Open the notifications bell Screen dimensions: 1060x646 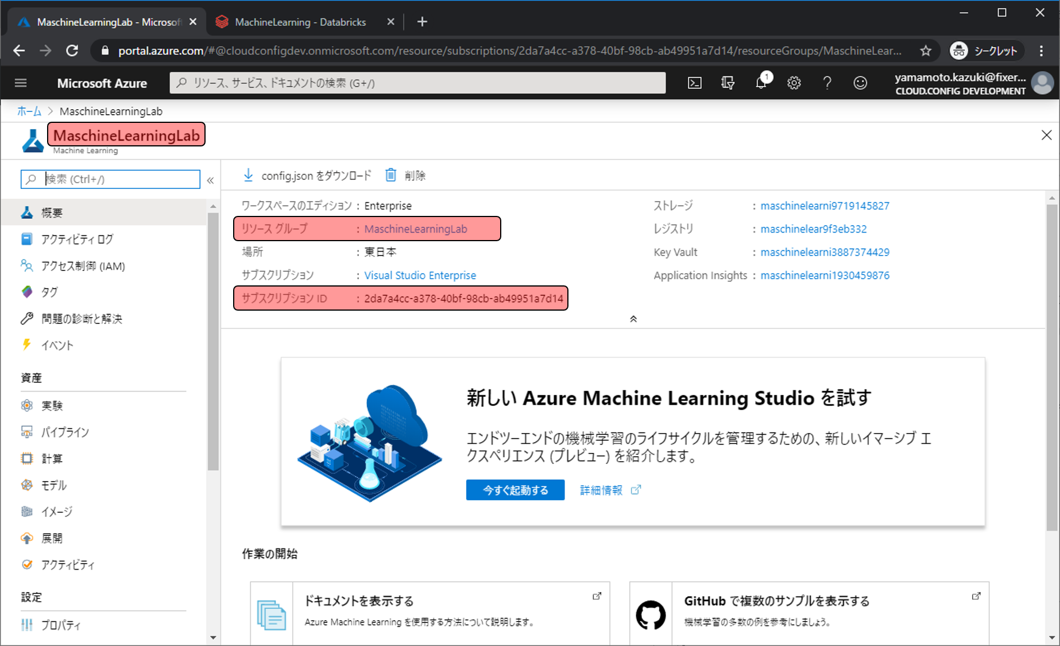coord(761,83)
